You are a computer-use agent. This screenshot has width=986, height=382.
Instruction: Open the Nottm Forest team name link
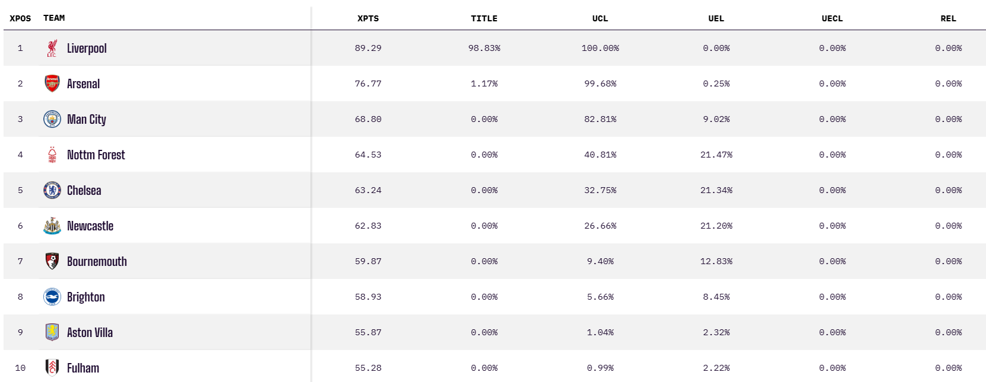coord(96,155)
